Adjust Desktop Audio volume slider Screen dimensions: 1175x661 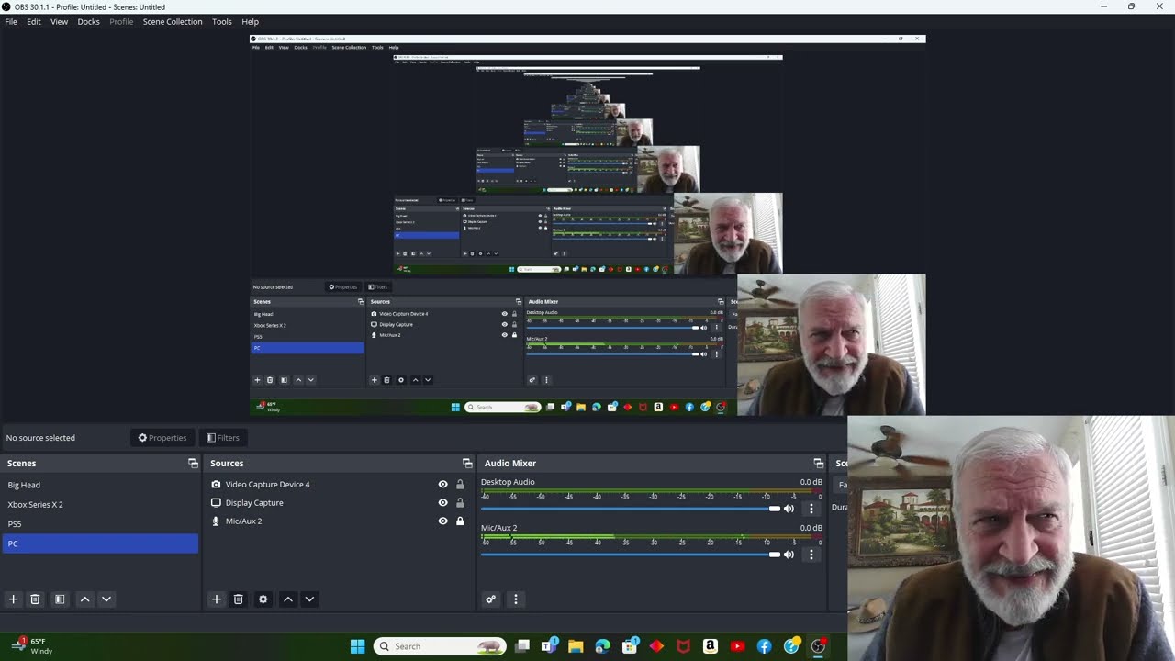coord(631,509)
